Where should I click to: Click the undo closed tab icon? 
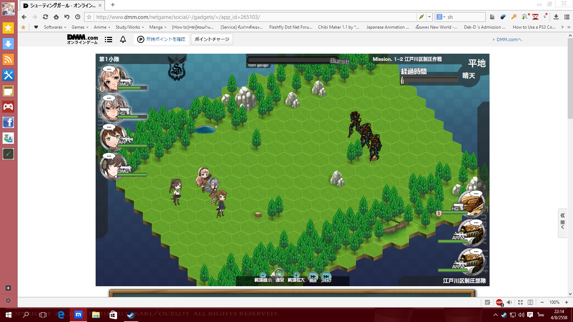67,17
